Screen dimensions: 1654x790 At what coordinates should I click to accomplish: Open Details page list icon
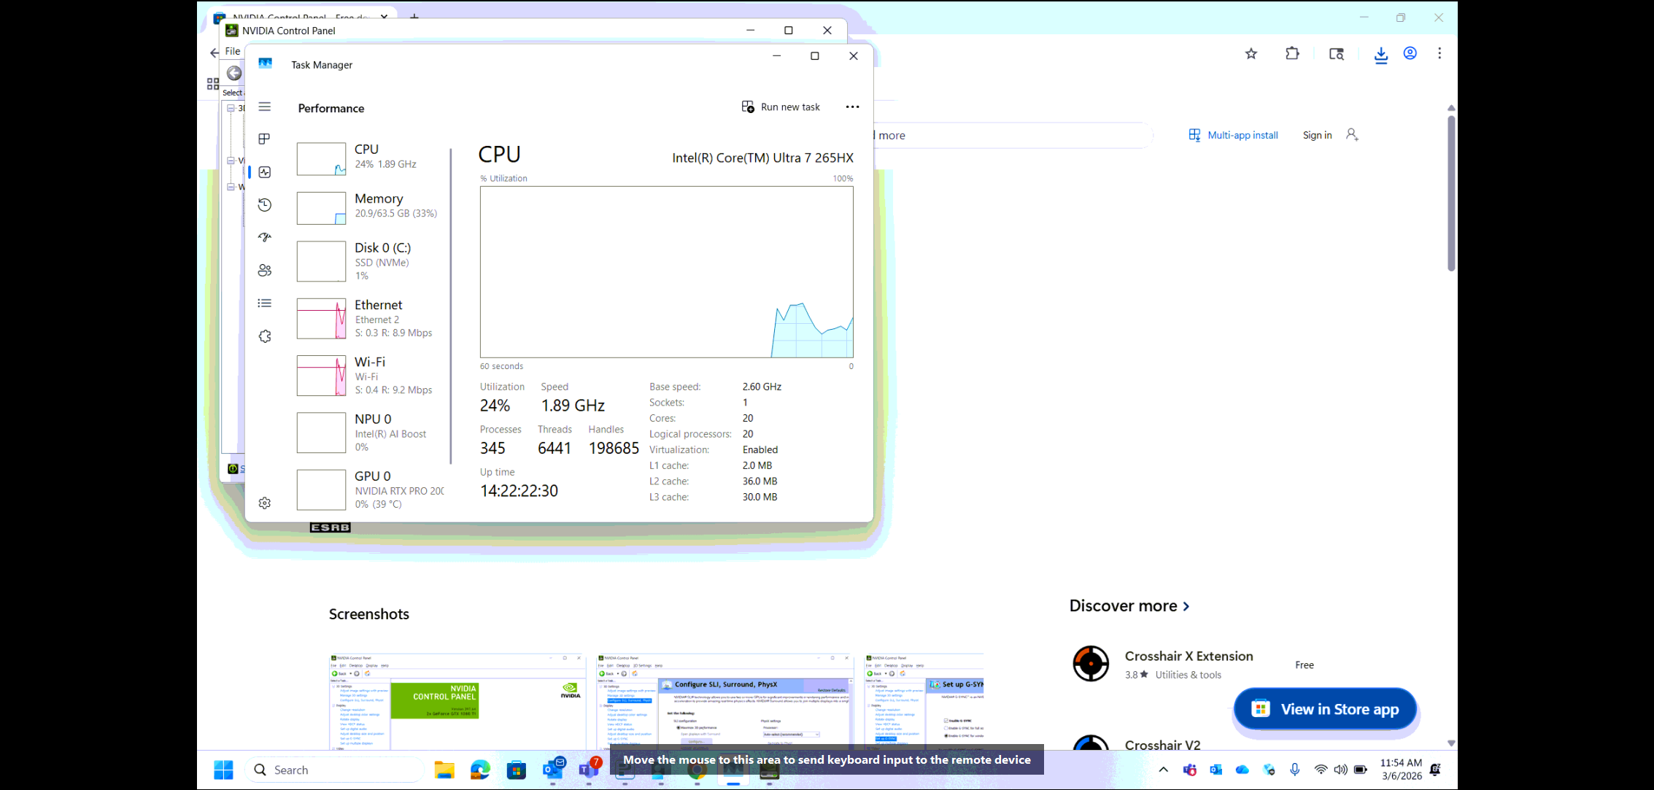[x=265, y=303]
